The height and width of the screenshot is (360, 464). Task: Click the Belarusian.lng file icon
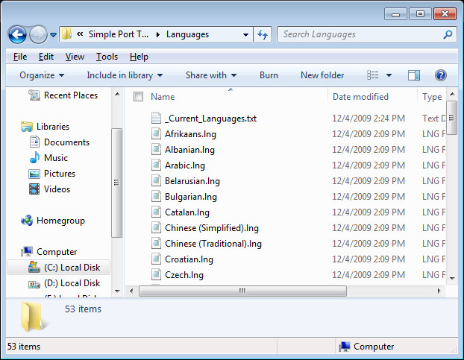(x=156, y=181)
